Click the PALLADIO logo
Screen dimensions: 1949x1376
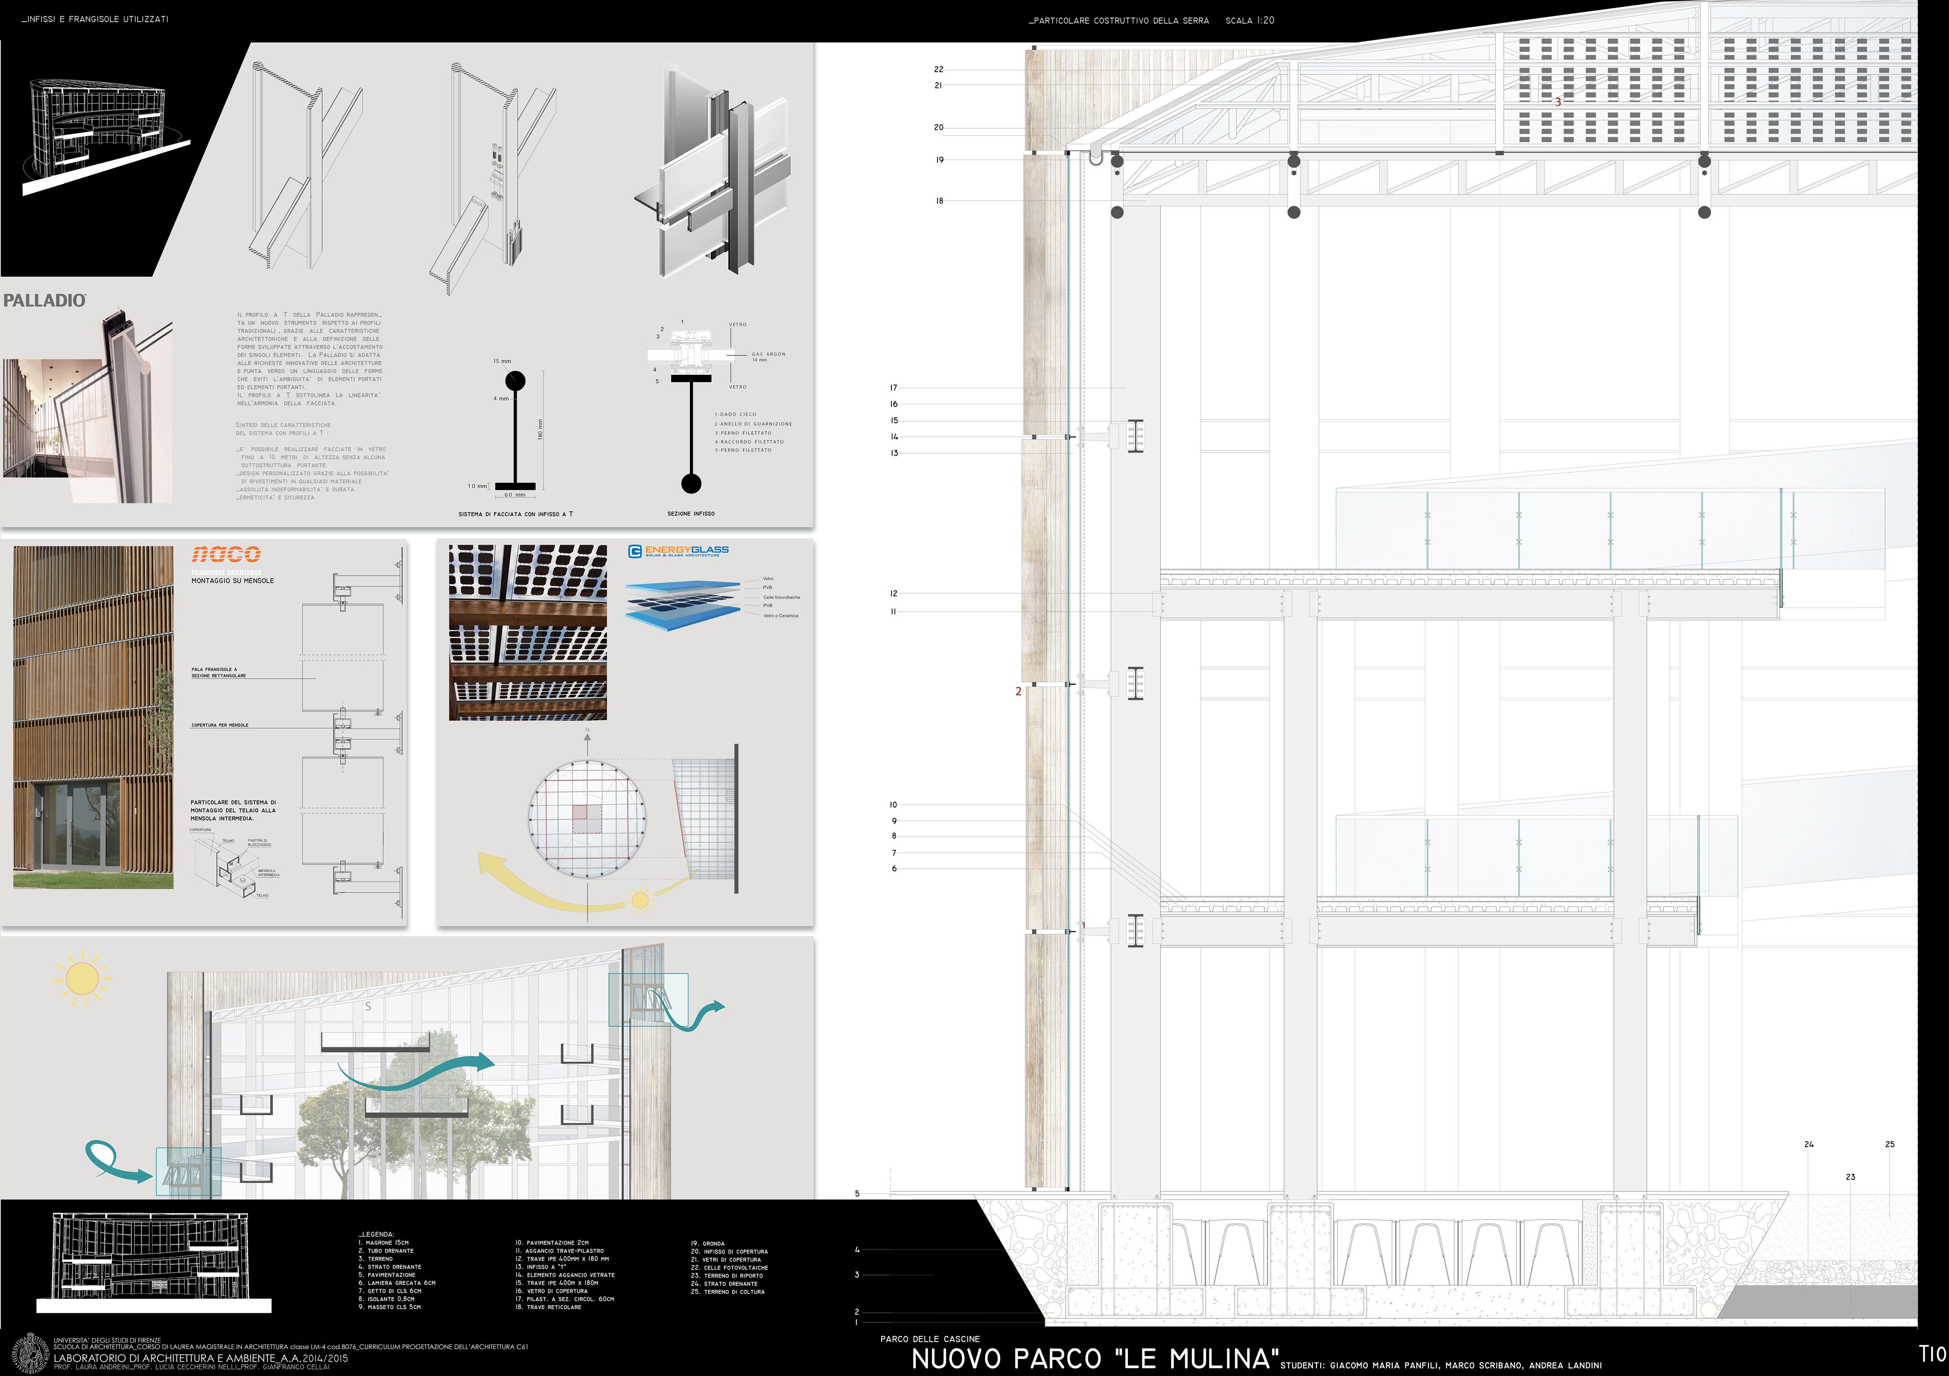(x=44, y=300)
